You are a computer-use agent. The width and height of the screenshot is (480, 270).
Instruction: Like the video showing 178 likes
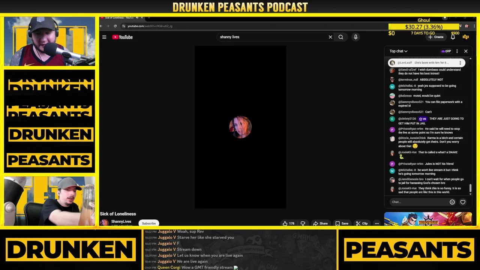(289, 223)
